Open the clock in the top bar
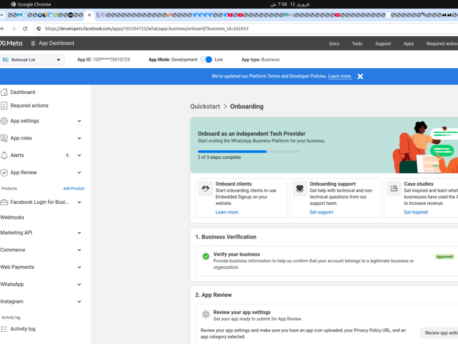The width and height of the screenshot is (458, 344). 289,4
